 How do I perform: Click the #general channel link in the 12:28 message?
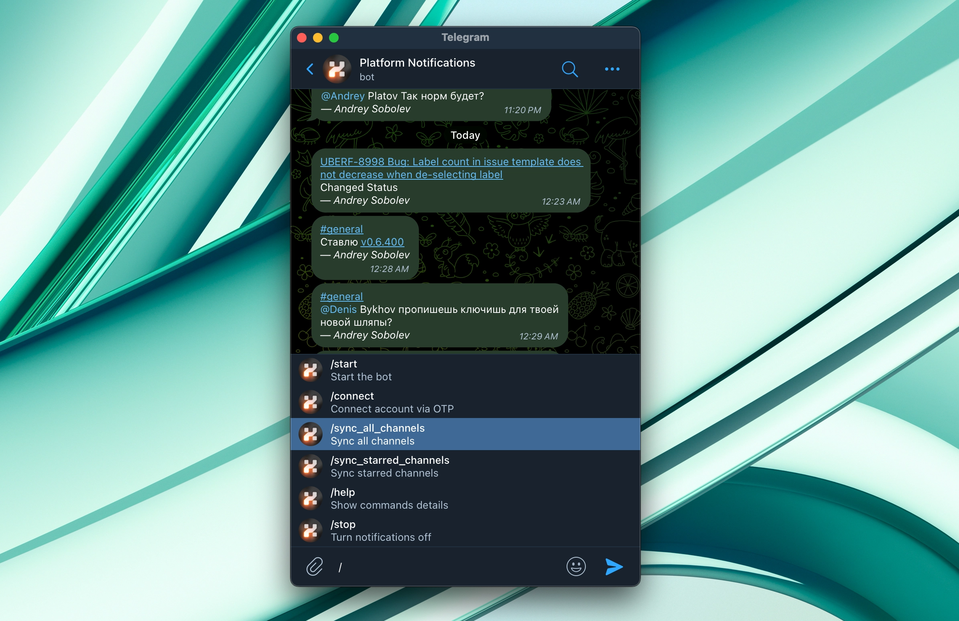point(341,229)
